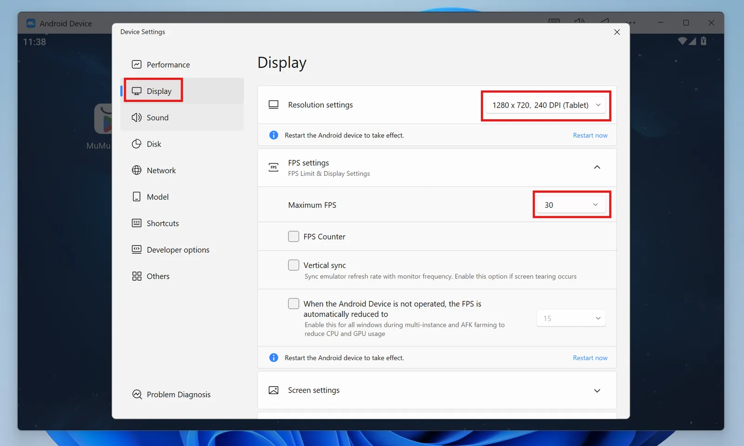Open the Disk pie-chart icon in the sidebar
744x446 pixels.
(x=137, y=144)
